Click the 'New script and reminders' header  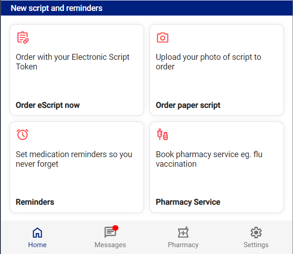(57, 8)
